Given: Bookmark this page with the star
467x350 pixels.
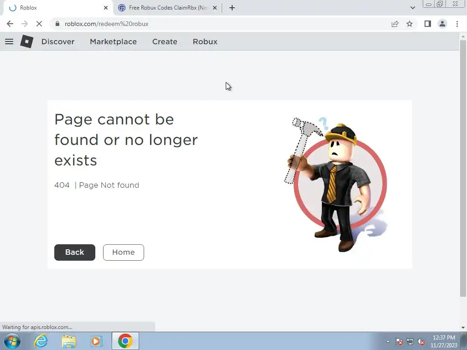Looking at the screenshot, I should pyautogui.click(x=410, y=24).
